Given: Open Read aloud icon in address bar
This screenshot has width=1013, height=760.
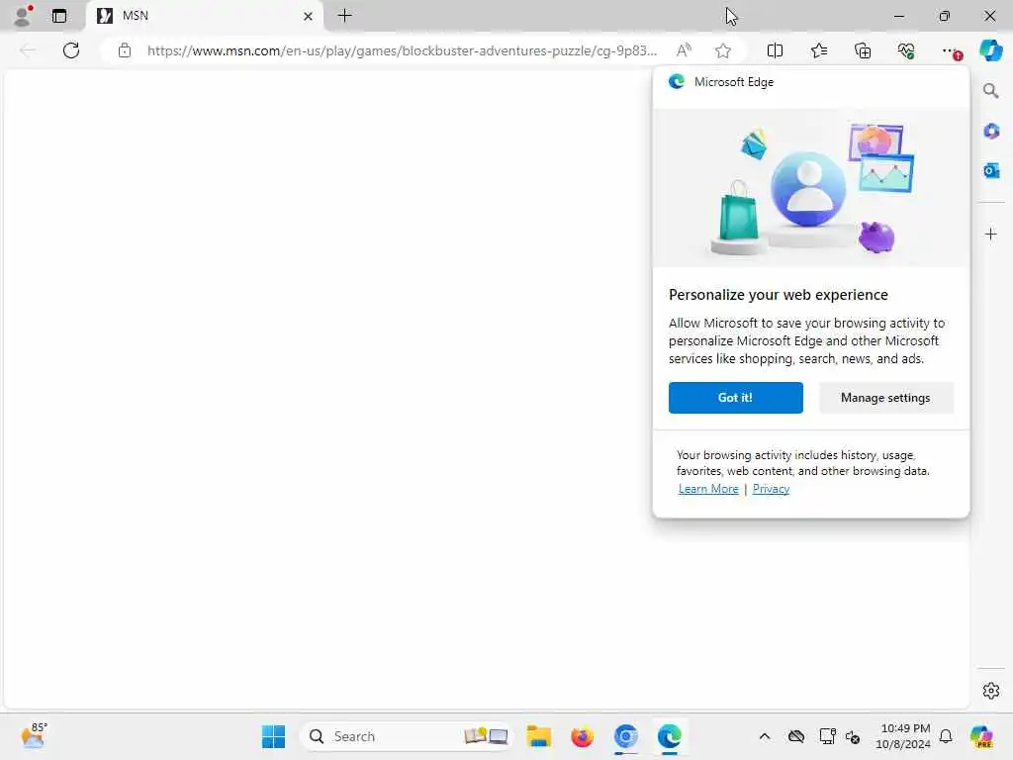Looking at the screenshot, I should pyautogui.click(x=684, y=50).
